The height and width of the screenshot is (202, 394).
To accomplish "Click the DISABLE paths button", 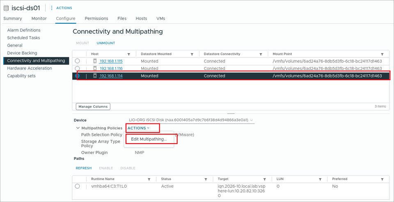I will [x=128, y=168].
